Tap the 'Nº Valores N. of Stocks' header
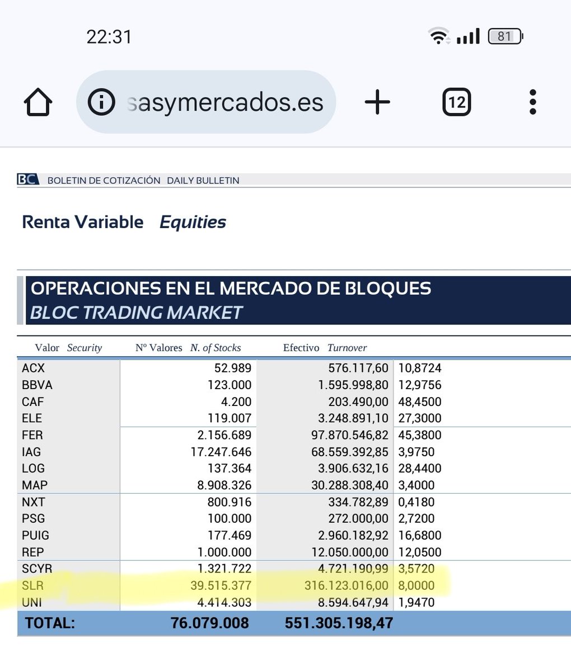Viewport: 571px width, 671px height. pyautogui.click(x=188, y=348)
